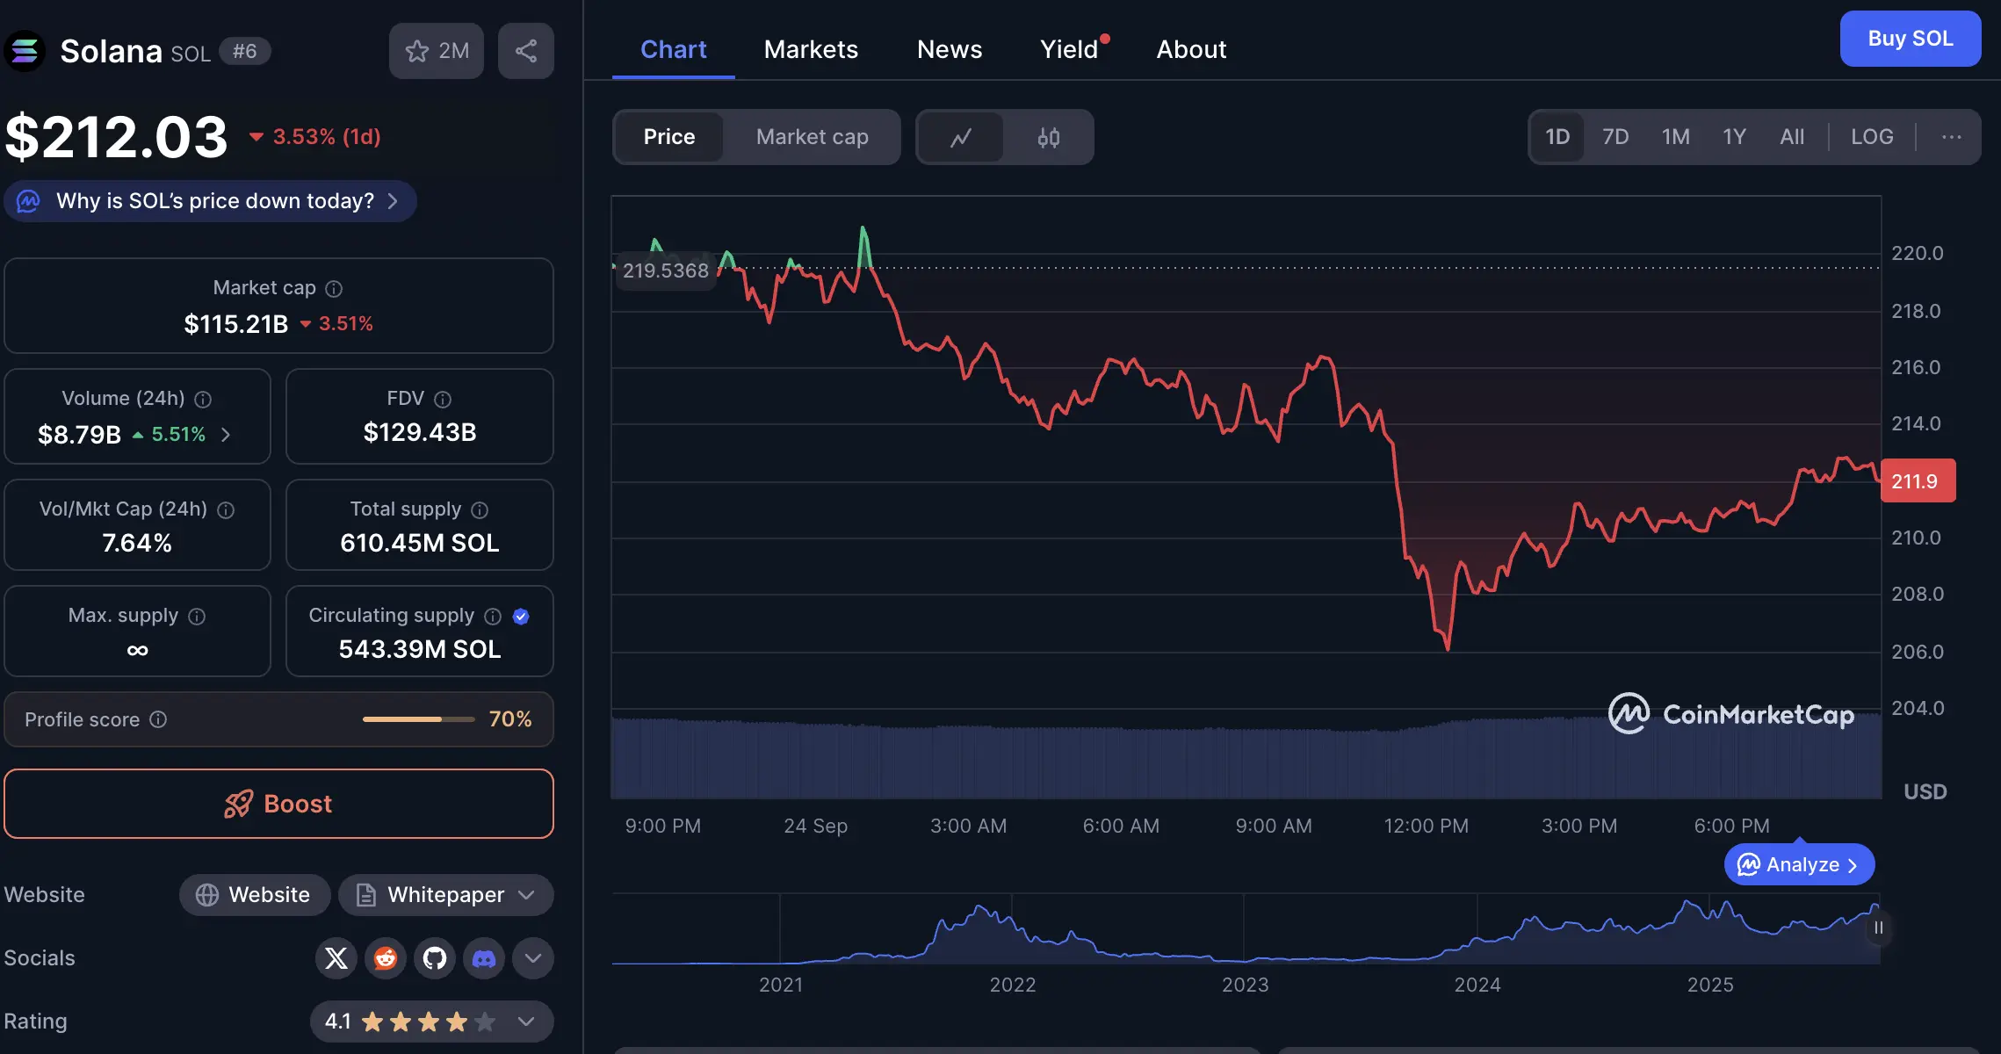Open 'Why is SOL's price down today?'
The height and width of the screenshot is (1054, 2001).
pos(210,201)
